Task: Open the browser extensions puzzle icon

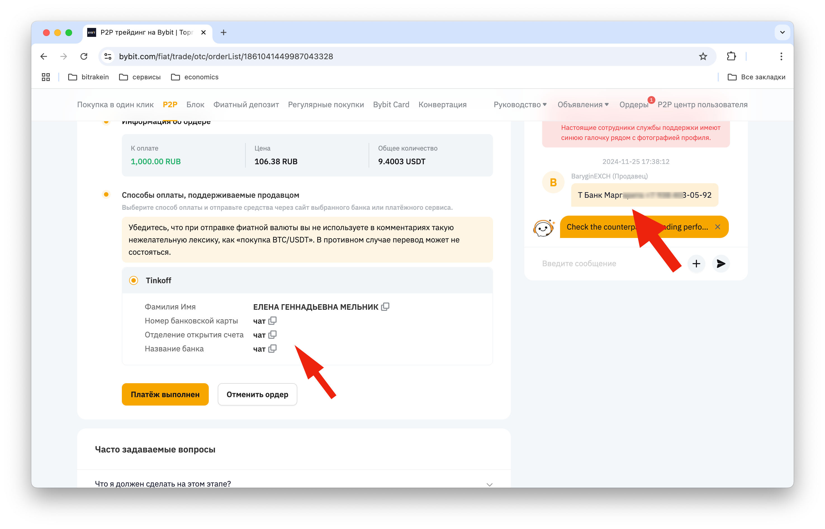Action: coord(731,56)
